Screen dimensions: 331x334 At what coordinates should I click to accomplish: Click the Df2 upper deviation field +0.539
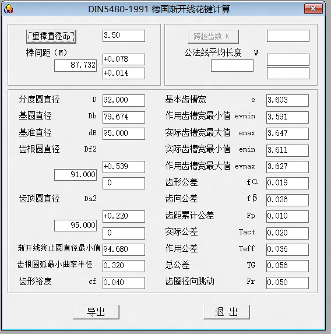click(x=124, y=167)
